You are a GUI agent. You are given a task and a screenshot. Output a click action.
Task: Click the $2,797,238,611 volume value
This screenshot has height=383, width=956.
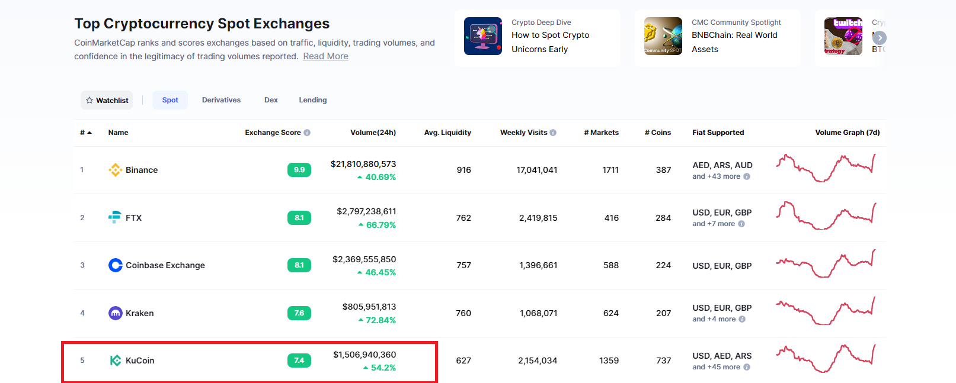[366, 211]
